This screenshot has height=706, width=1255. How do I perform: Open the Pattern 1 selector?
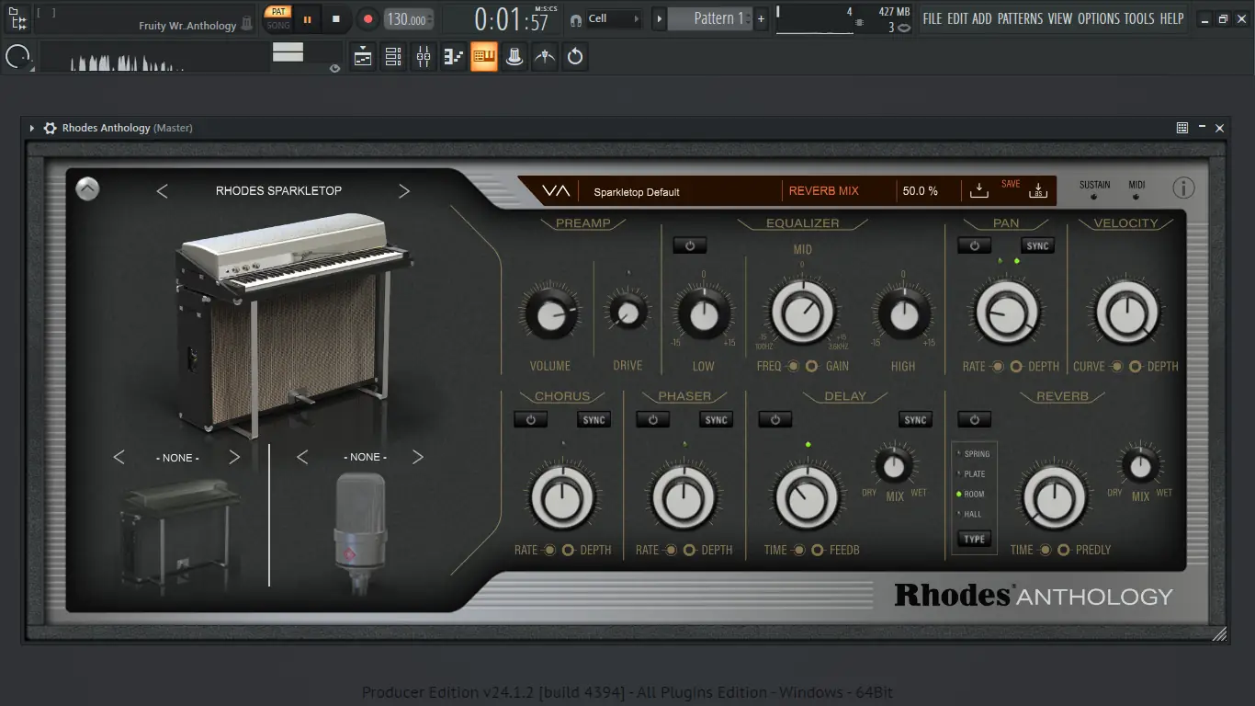coord(710,18)
